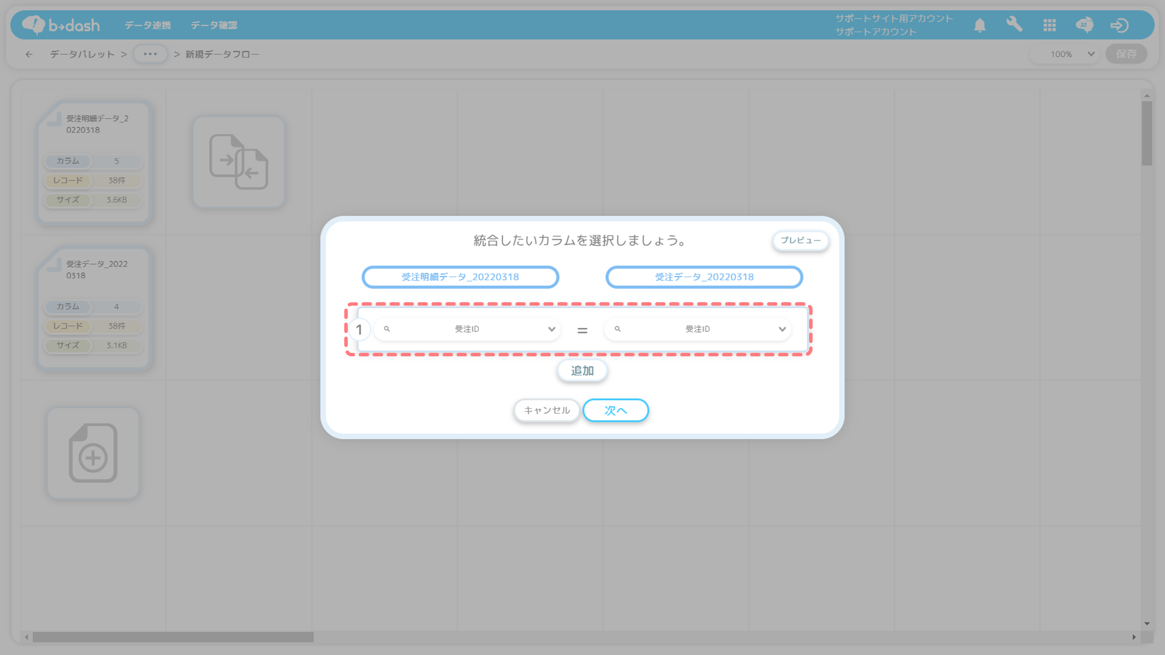1165x655 pixels.
Task: Open the notifications bell
Action: tap(980, 25)
